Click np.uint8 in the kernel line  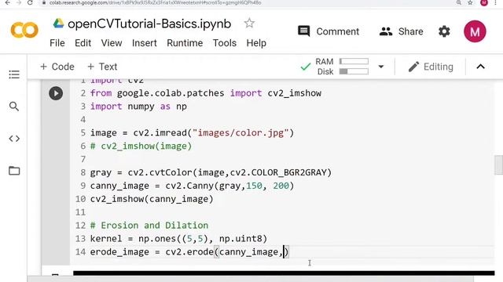point(240,238)
